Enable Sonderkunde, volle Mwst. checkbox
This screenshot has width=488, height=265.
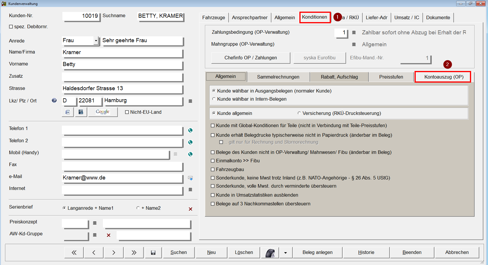[x=213, y=186]
